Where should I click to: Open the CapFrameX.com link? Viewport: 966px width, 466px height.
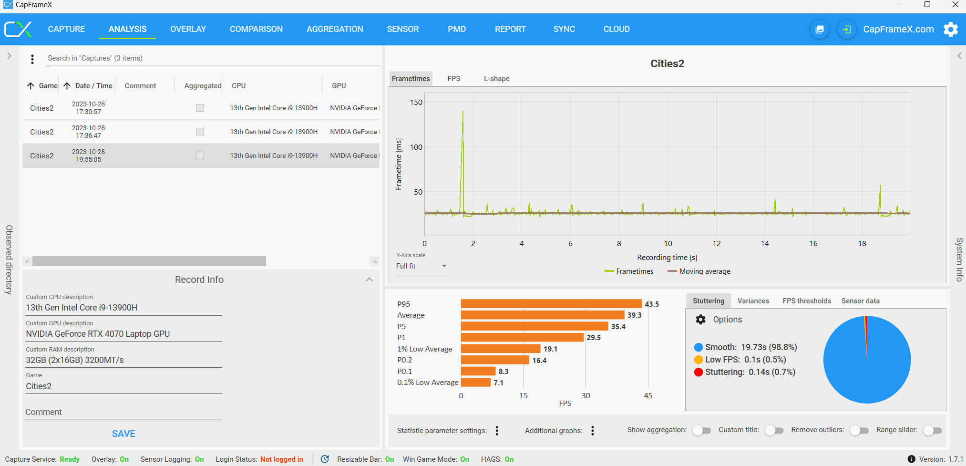[898, 30]
